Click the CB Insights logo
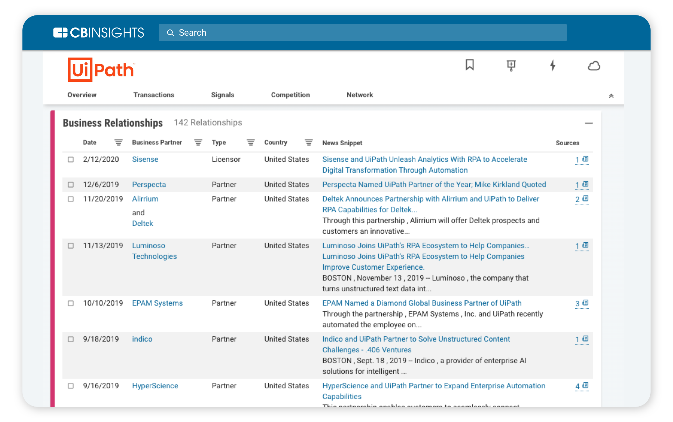Screen dimensions: 673x422 click(x=99, y=33)
